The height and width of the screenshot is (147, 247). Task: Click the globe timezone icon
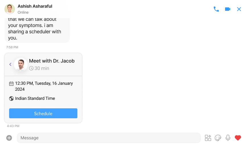point(11,99)
